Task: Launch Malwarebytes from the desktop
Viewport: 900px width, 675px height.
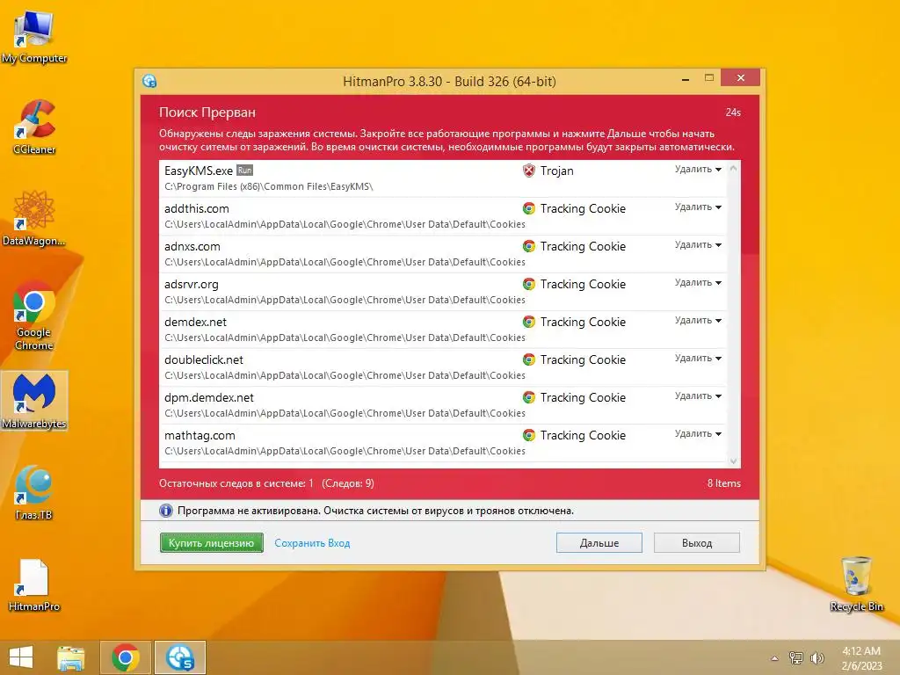Action: point(34,401)
